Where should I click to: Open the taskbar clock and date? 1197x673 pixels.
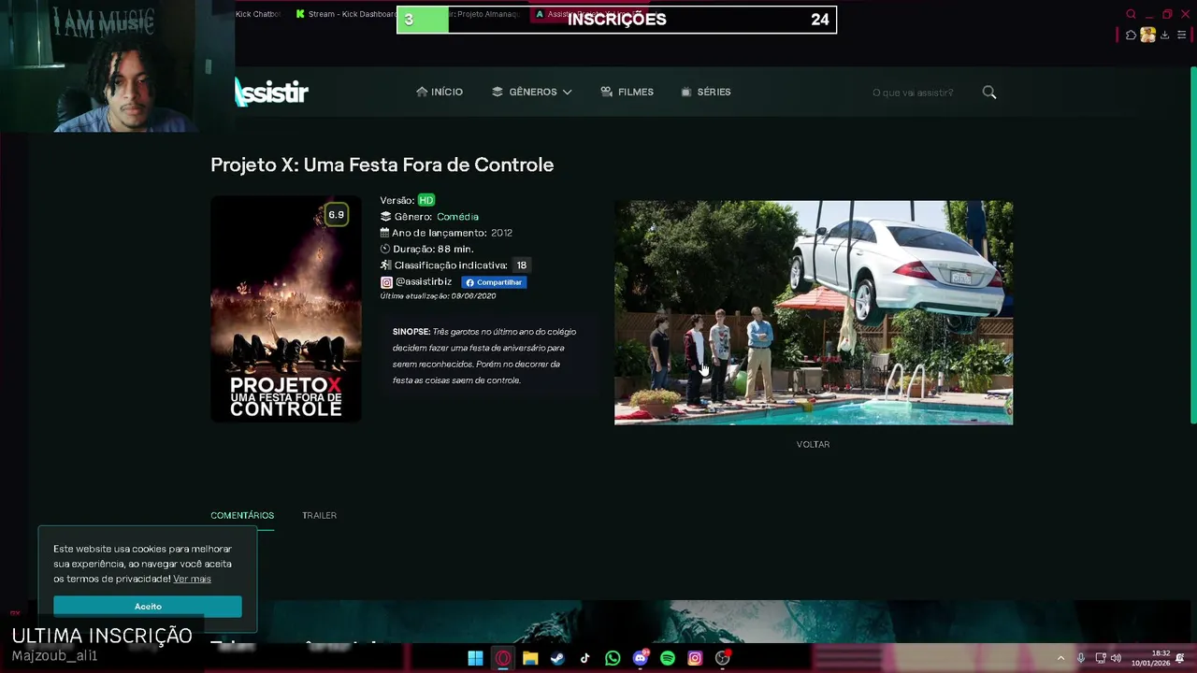click(x=1151, y=658)
